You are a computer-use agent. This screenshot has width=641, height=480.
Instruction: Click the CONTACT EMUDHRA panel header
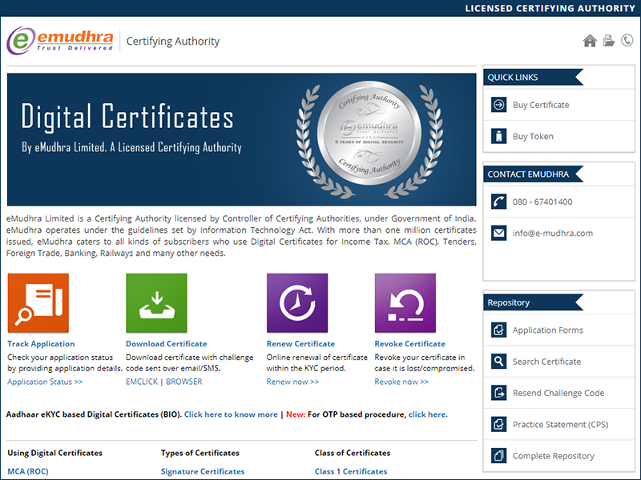click(x=533, y=174)
